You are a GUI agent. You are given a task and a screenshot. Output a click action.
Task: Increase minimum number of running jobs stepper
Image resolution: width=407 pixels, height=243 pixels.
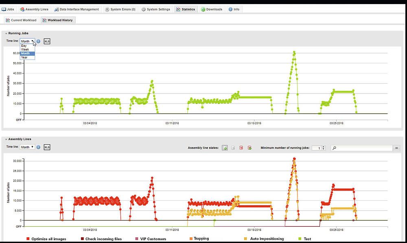coord(324,147)
